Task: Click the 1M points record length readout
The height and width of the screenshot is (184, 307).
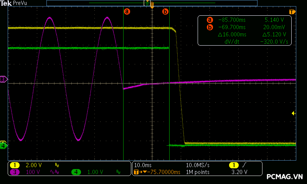Action: tap(198, 172)
